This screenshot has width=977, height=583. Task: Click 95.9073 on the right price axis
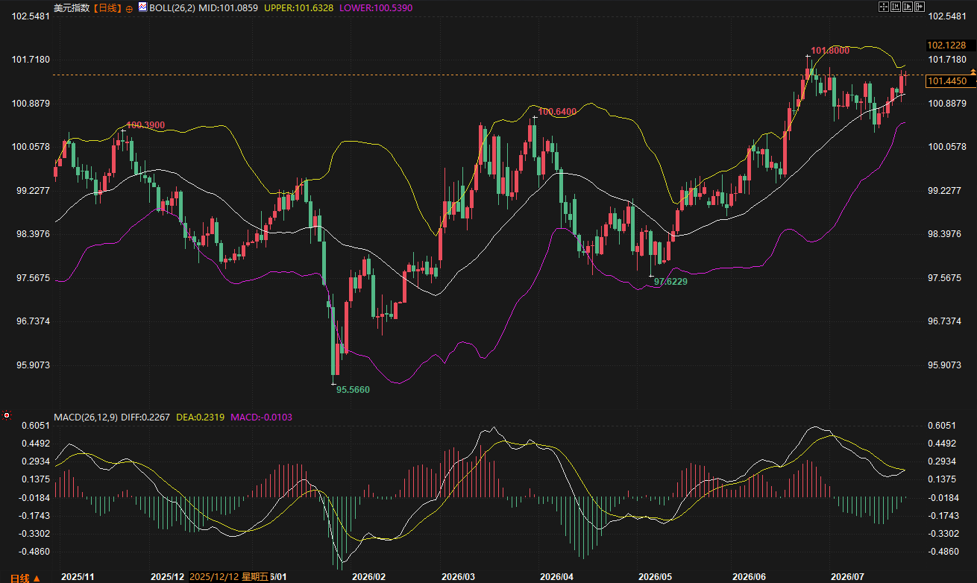(x=944, y=365)
